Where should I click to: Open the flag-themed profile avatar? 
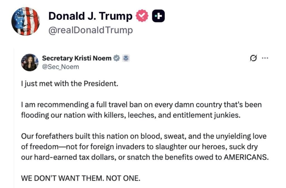(x=26, y=21)
